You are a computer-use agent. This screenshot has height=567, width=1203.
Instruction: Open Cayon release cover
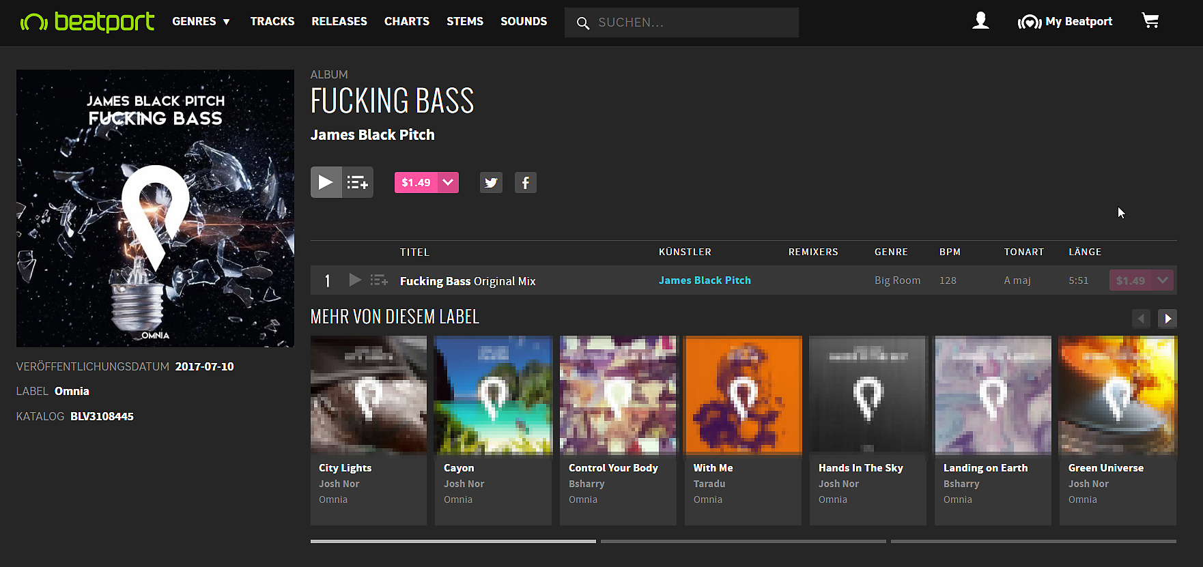pyautogui.click(x=493, y=395)
